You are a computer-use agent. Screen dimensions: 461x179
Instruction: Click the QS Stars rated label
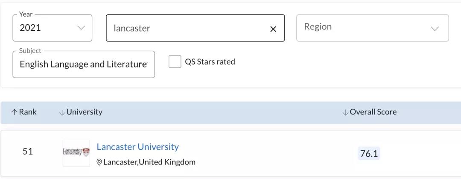[210, 62]
